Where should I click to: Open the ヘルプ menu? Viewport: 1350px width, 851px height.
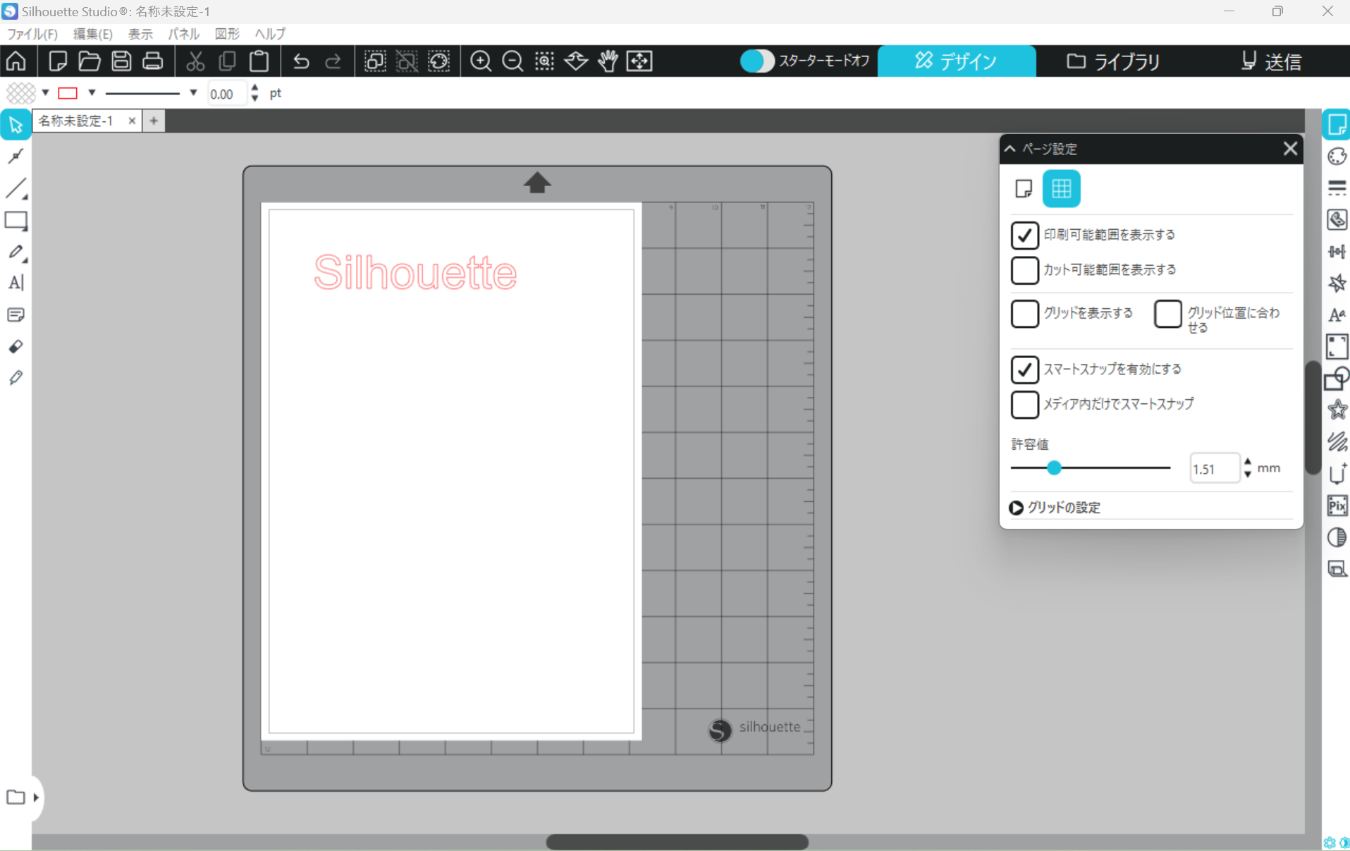[270, 34]
